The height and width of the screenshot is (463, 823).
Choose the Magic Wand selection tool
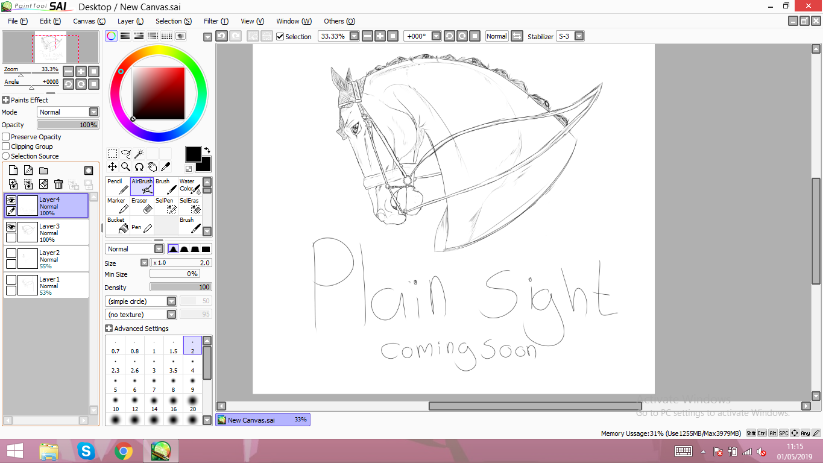coord(139,154)
